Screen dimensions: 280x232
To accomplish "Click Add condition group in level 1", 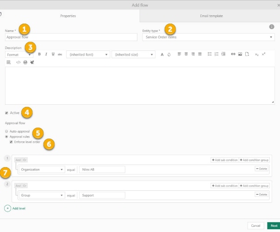I will point(254,160).
